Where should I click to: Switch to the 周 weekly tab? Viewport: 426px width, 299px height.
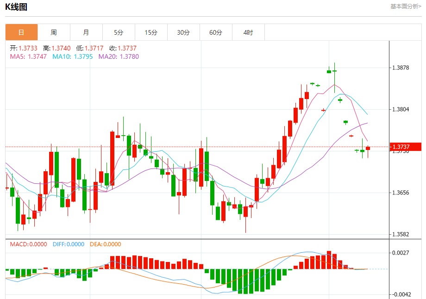(54, 32)
